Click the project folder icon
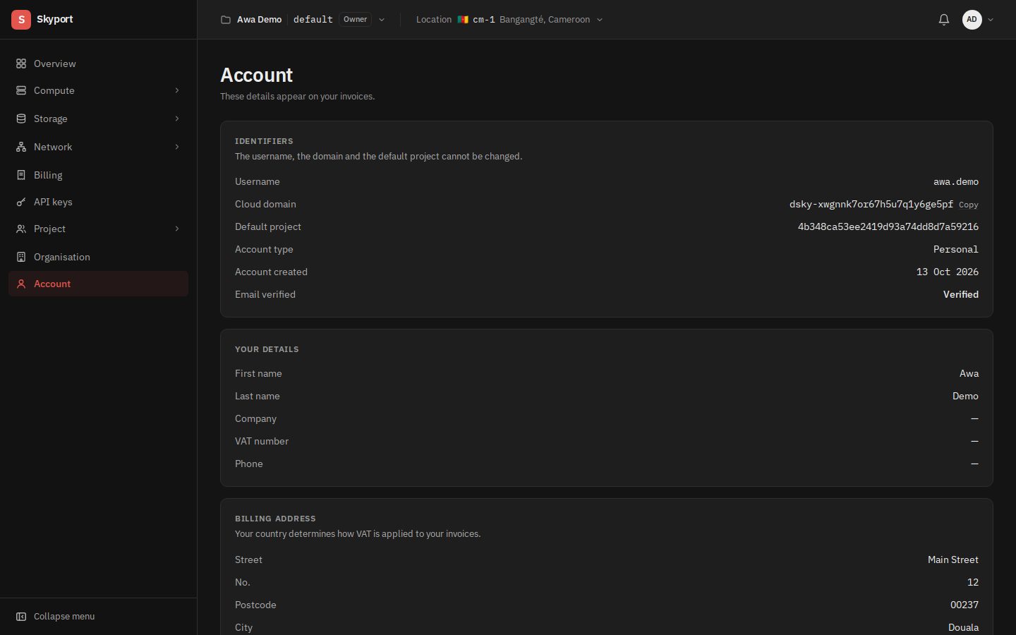Screen dimensions: 1016x635 coord(226,20)
